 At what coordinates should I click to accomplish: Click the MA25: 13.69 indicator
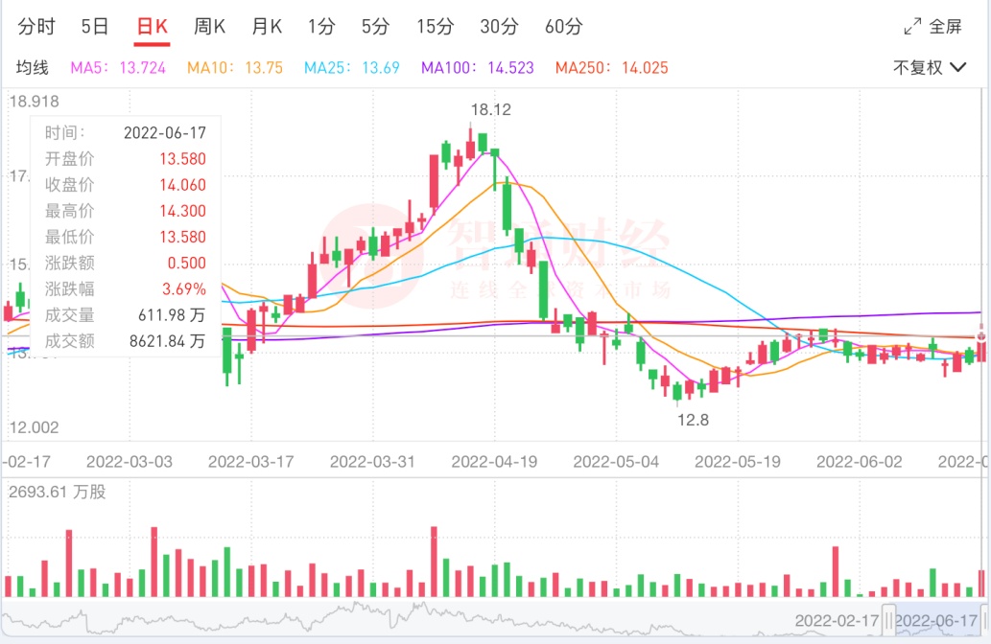(x=352, y=67)
